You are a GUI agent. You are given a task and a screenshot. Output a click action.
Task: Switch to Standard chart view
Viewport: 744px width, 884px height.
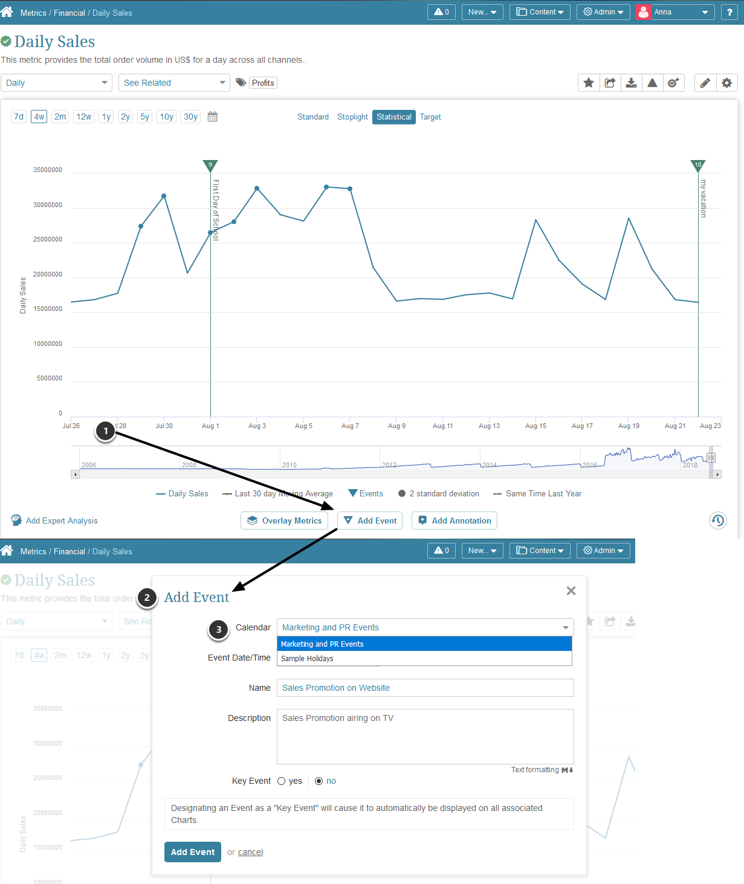313,117
